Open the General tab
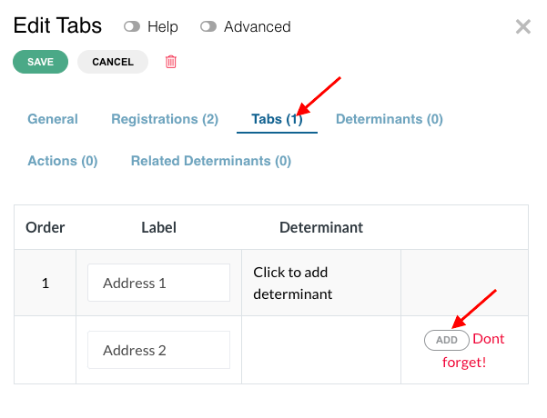The image size is (547, 418). coord(53,119)
